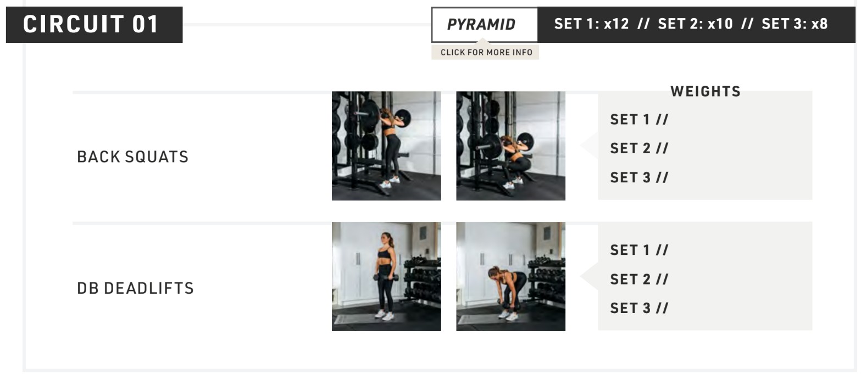
Task: Click Back Squats SET 3 weight field
Action: pyautogui.click(x=706, y=177)
